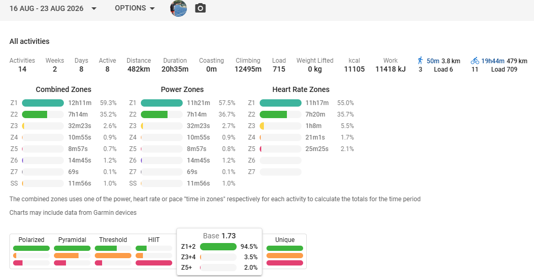534x277 pixels.
Task: Expand the date range dropdown arrow
Action: [x=94, y=8]
